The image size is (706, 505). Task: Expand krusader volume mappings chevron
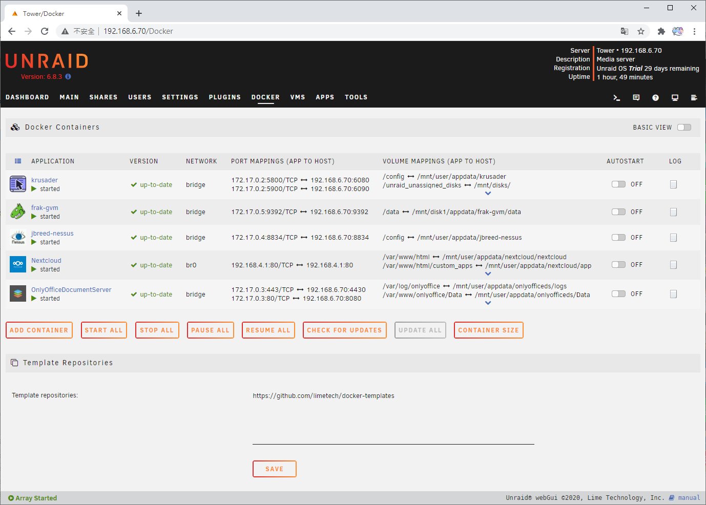488,194
